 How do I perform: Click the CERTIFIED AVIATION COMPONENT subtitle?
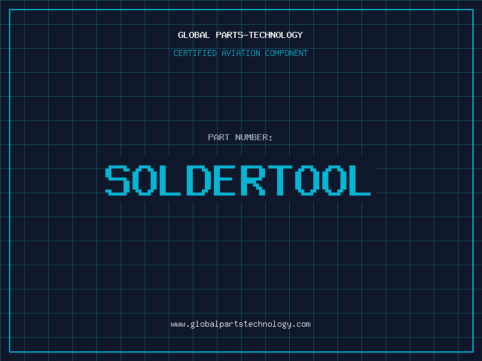(240, 53)
